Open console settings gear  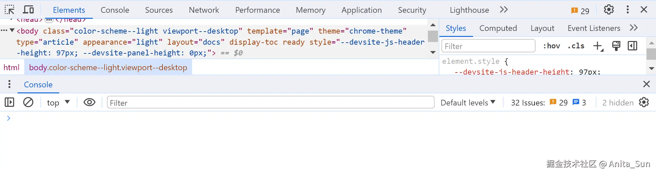click(644, 102)
